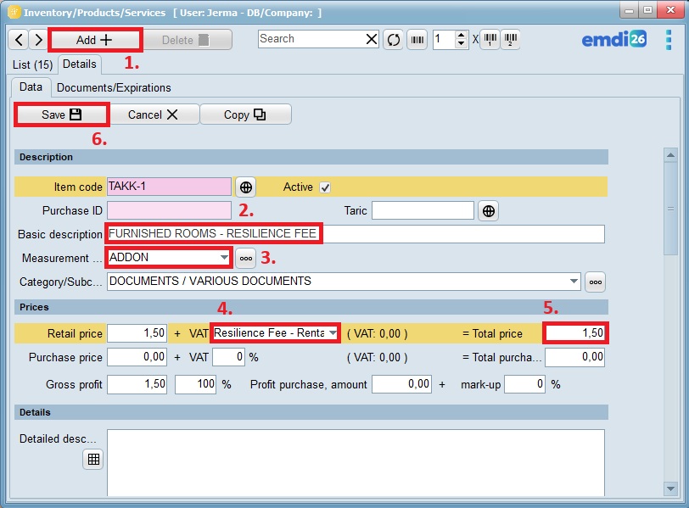This screenshot has height=508, width=689.
Task: Click the Gross profit amount field
Action: (137, 384)
